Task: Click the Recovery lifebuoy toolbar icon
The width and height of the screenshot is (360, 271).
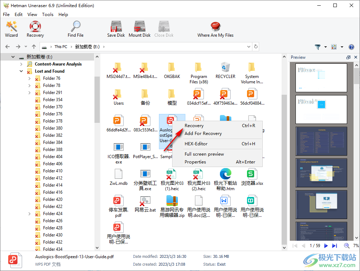Action: point(35,29)
